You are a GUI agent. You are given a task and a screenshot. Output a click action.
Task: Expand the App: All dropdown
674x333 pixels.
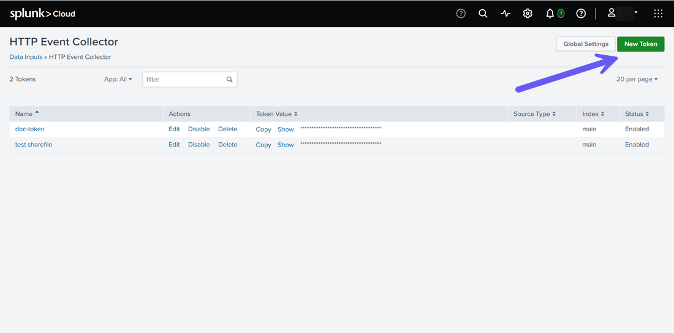click(118, 79)
